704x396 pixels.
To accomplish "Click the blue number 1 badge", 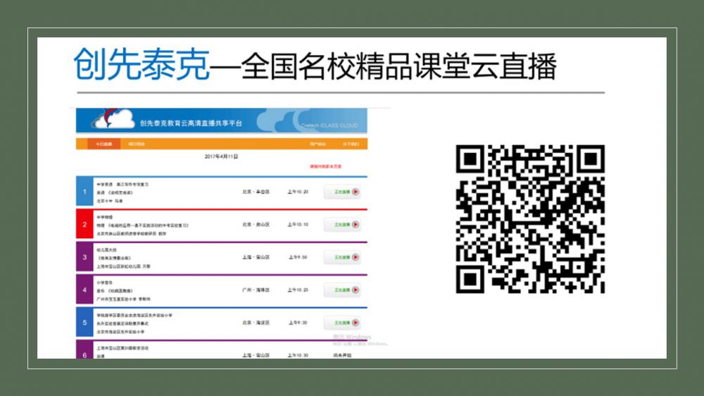I will (84, 192).
